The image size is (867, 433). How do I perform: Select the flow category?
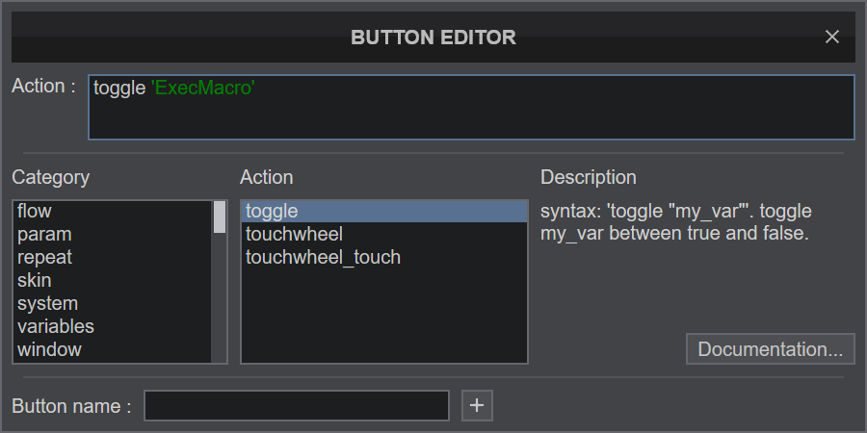click(113, 211)
